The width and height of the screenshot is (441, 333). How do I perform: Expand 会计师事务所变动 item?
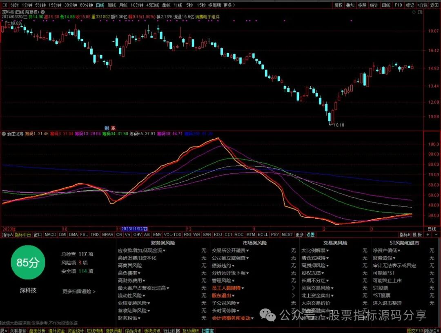coord(233,318)
